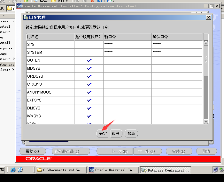The image size is (224, 182).
Task: Close the Oracle Universal Installer window
Action: pos(217,6)
